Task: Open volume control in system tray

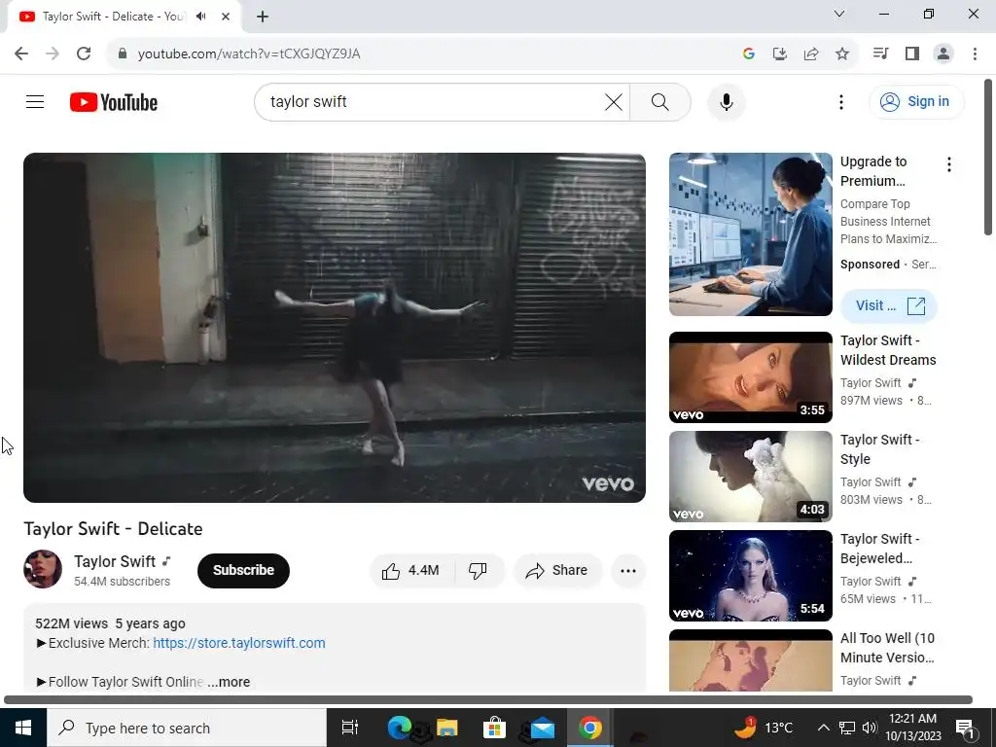Action: 870,728
